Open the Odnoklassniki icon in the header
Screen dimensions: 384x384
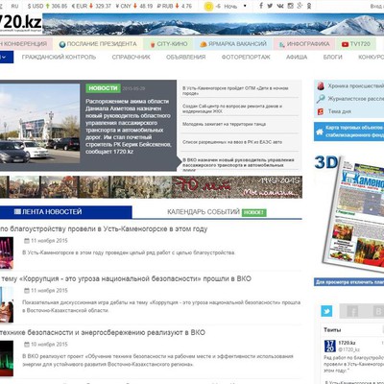pos(309,6)
